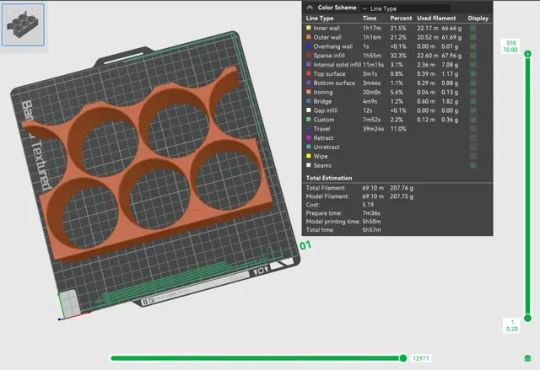Click the Inner wall 66.66 g value
This screenshot has width=540, height=370.
pyautogui.click(x=451, y=28)
